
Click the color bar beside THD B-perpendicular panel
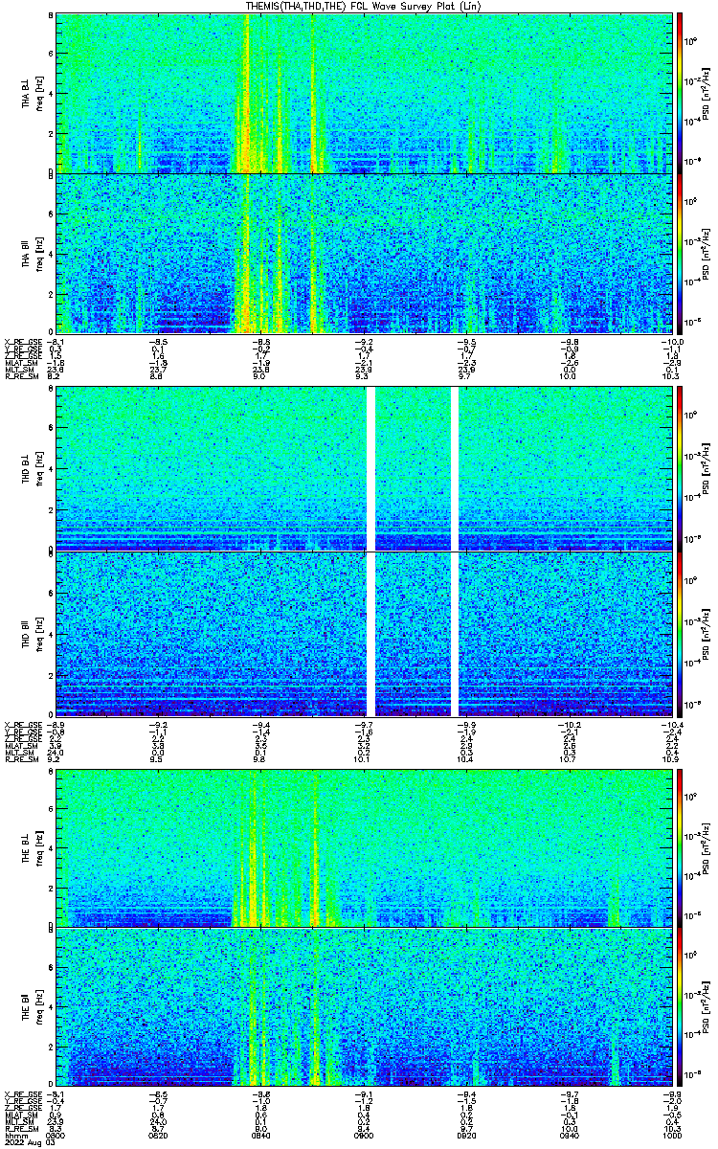click(681, 468)
